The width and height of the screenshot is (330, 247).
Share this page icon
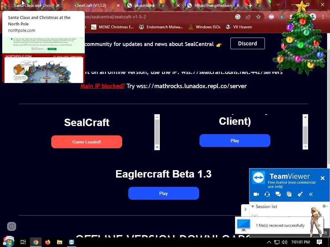[248, 17]
